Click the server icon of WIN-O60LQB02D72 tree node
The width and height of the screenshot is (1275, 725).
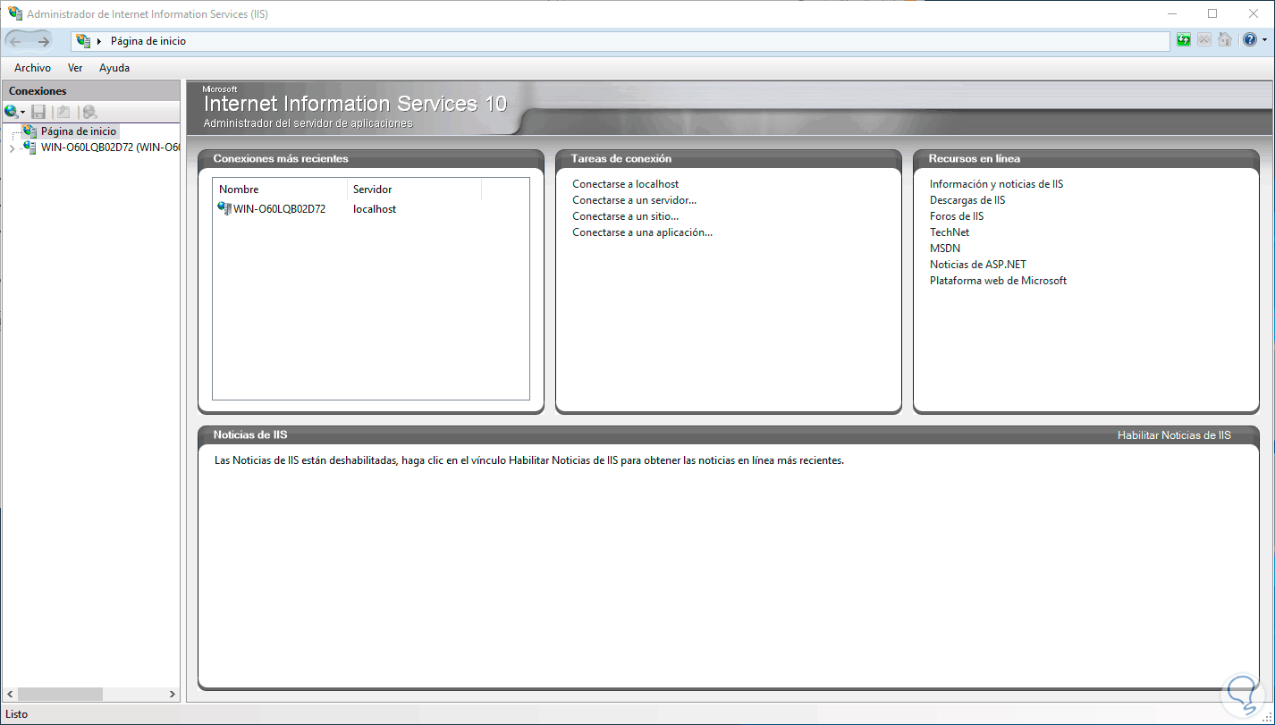tap(30, 148)
